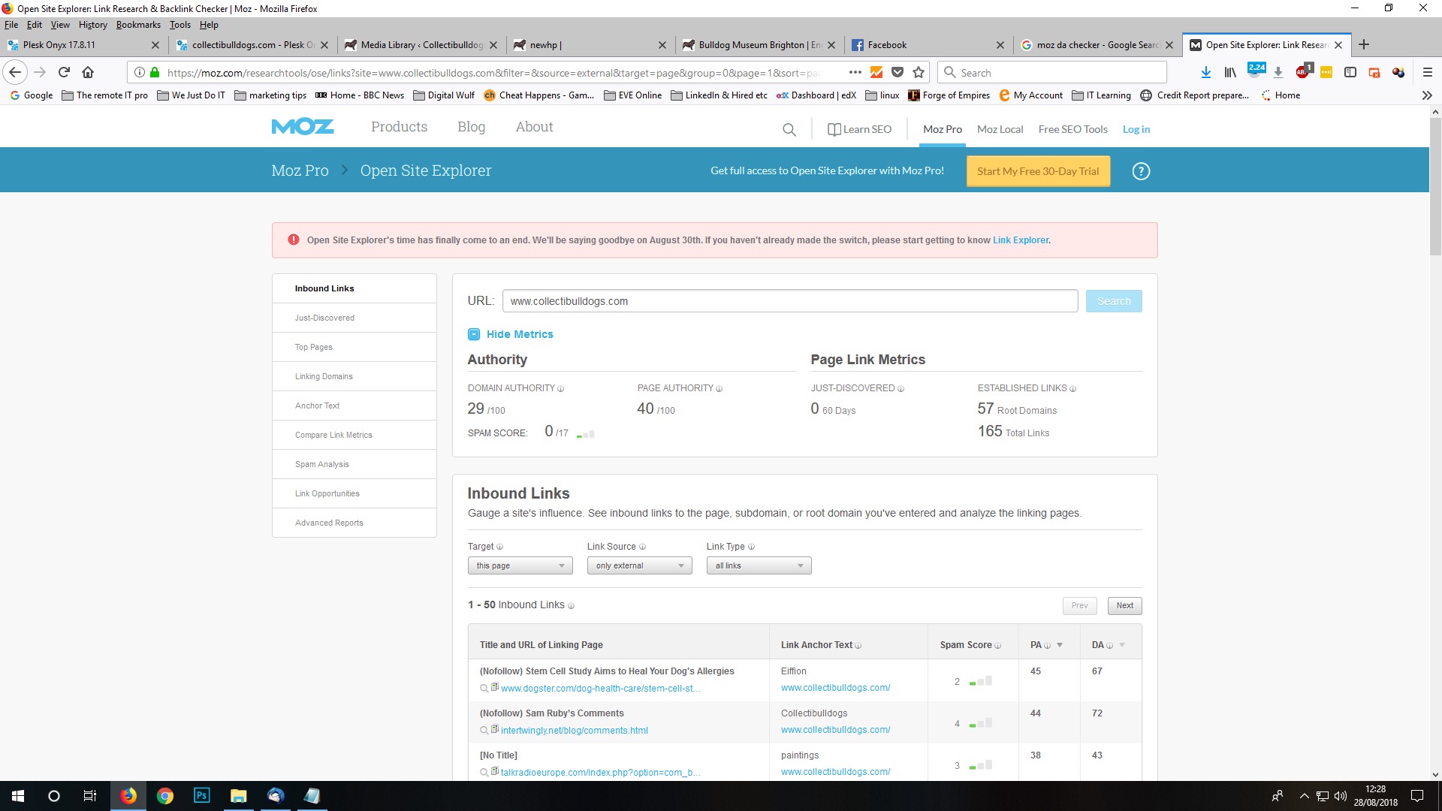
Task: Open Firefox Bookmarks menu
Action: click(138, 25)
